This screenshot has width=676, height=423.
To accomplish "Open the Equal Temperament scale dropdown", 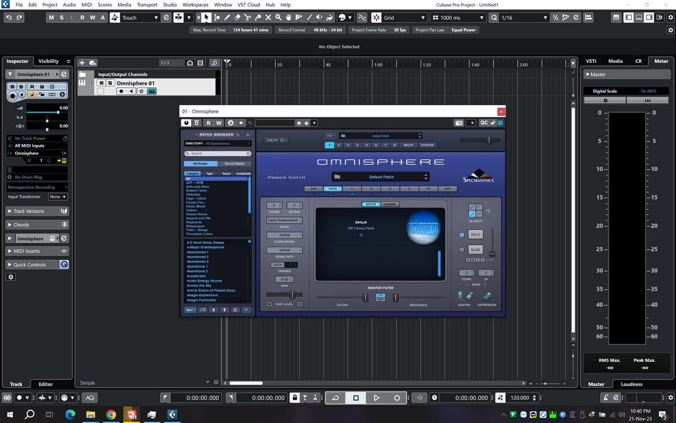I will 284,220.
